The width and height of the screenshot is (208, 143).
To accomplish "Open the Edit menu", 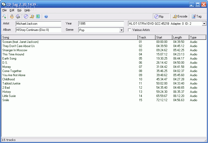I will pyautogui.click(x=12, y=10).
